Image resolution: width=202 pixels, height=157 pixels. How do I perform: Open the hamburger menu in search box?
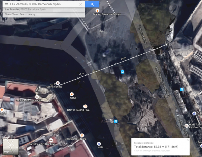click(6, 4)
